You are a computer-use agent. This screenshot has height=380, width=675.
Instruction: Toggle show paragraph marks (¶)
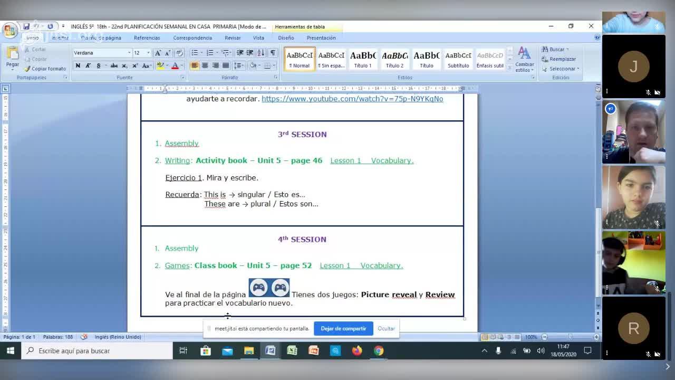click(x=273, y=53)
